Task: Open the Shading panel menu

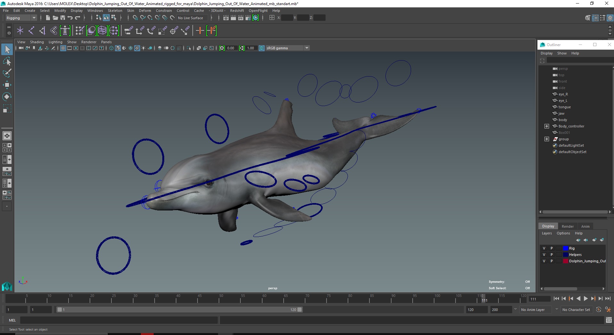Action: [x=37, y=42]
